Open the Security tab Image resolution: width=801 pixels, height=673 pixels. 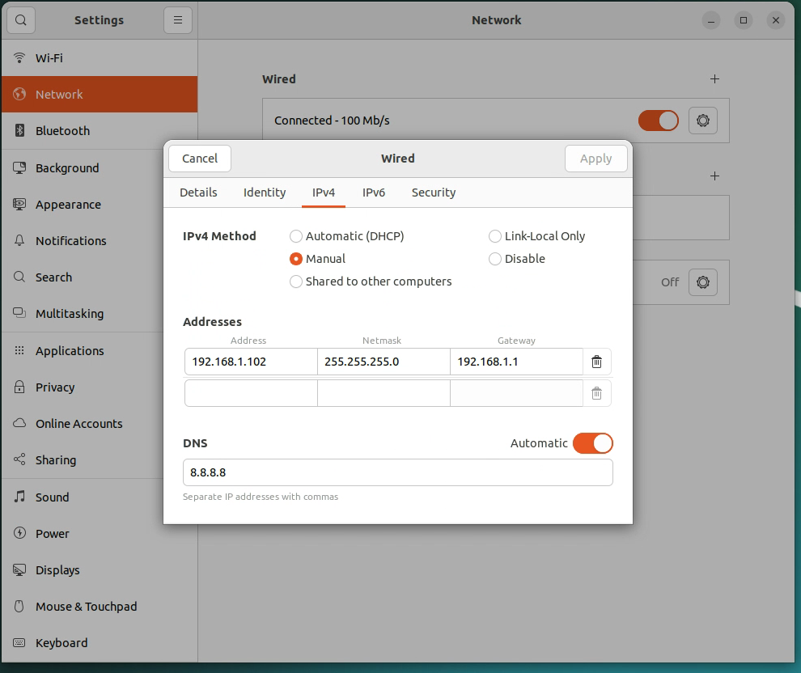[x=433, y=193]
